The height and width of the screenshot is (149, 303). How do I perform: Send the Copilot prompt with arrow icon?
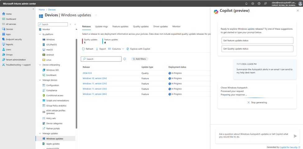(295, 136)
